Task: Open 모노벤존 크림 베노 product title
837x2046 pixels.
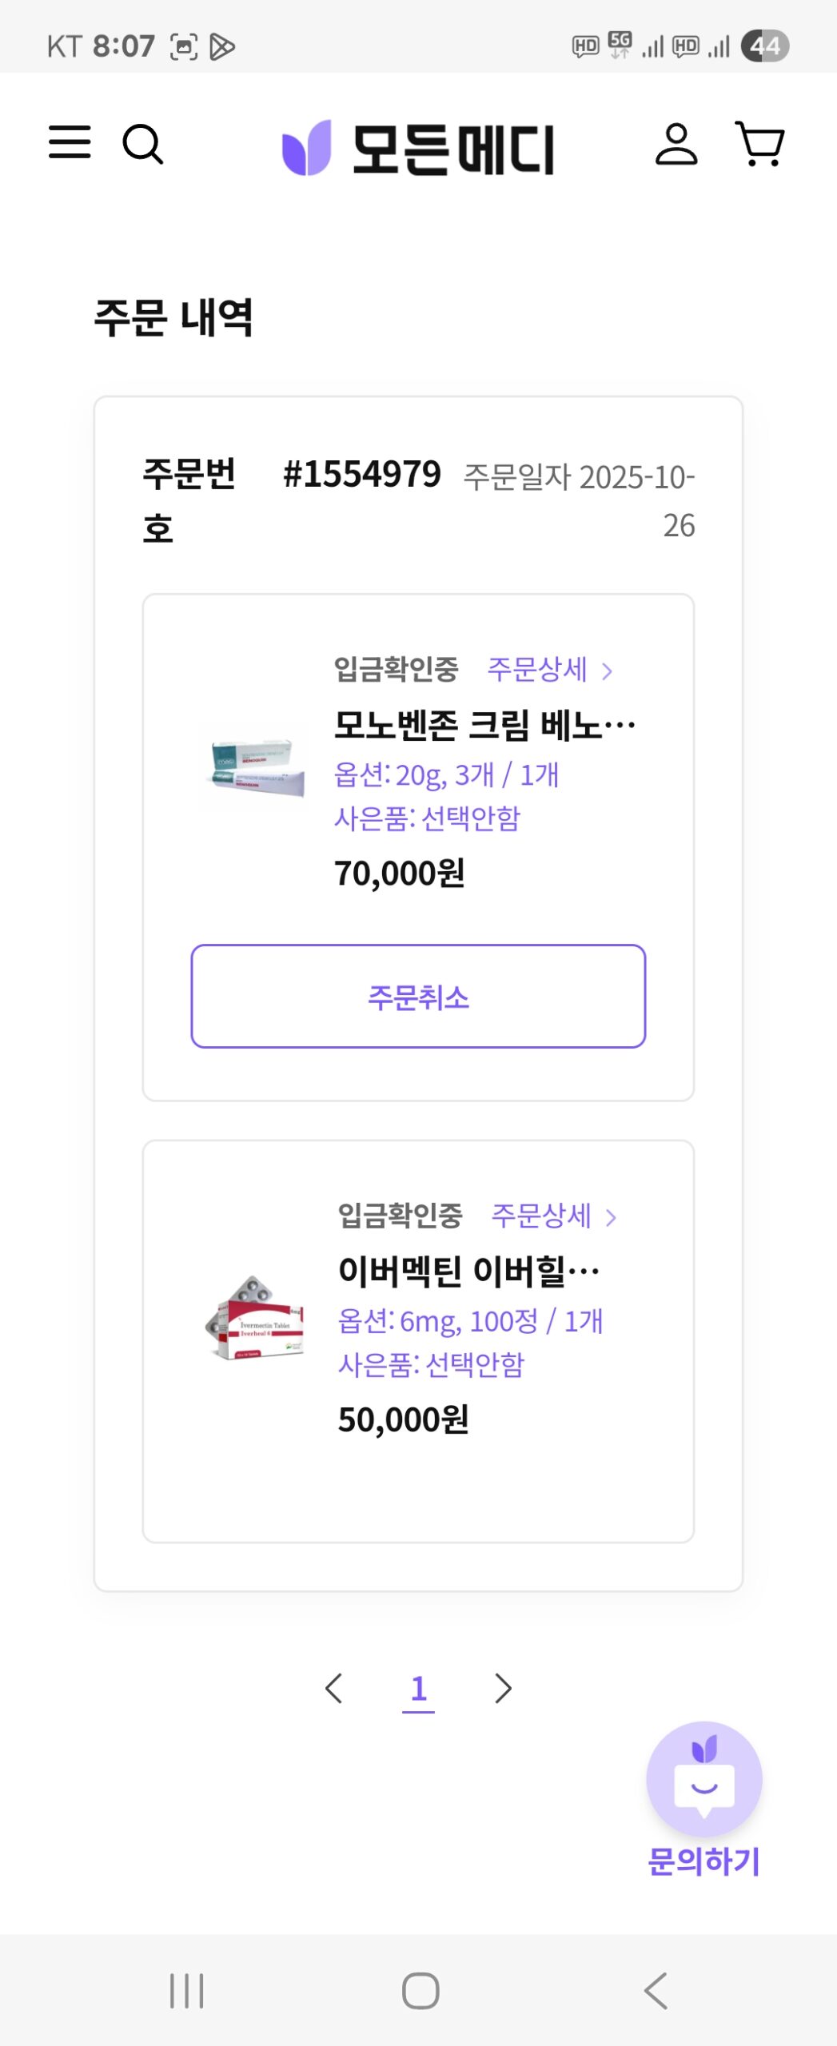Action: tap(484, 724)
